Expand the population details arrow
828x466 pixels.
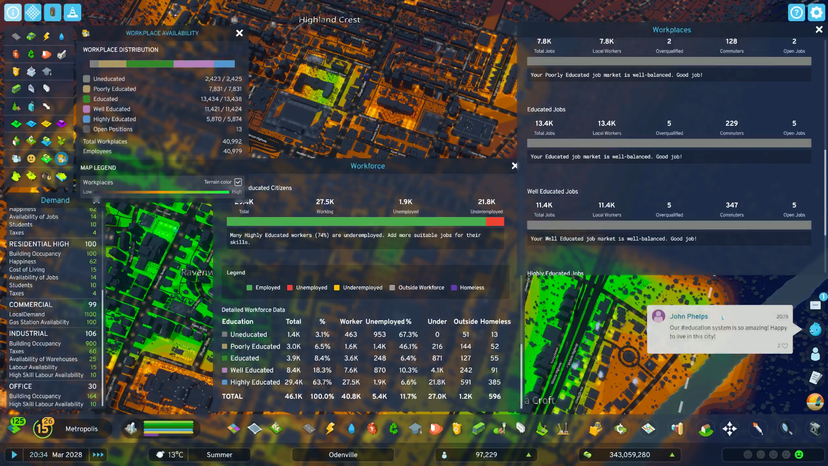[x=528, y=455]
